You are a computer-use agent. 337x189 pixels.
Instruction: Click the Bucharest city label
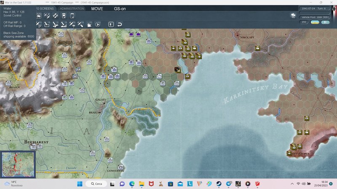click(x=36, y=142)
